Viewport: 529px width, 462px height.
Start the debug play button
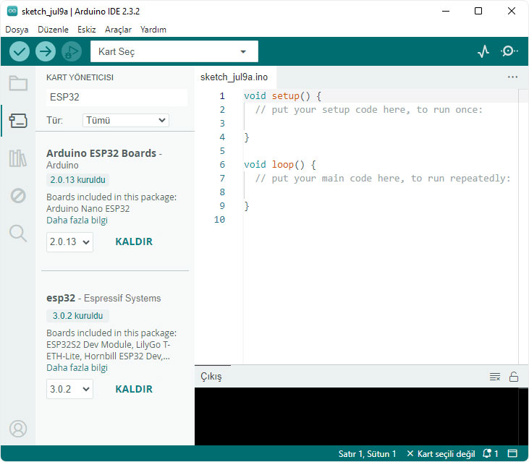point(72,51)
